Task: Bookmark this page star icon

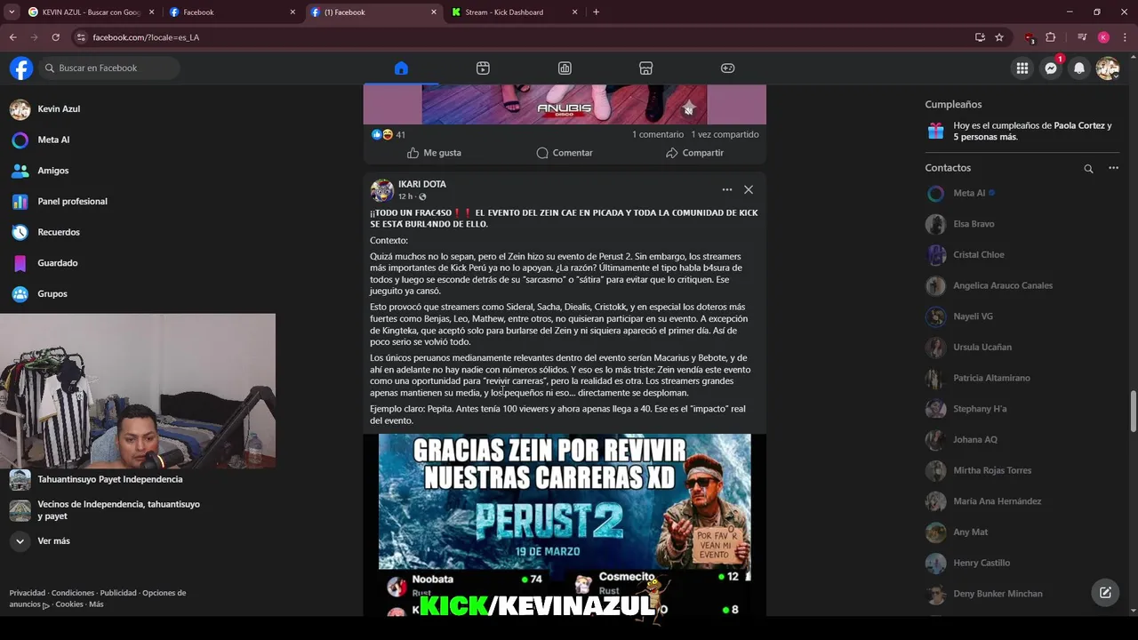Action: [x=999, y=37]
